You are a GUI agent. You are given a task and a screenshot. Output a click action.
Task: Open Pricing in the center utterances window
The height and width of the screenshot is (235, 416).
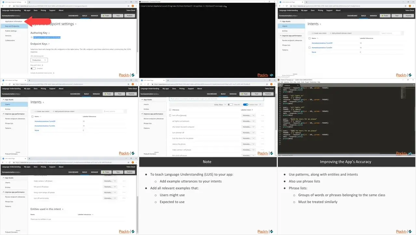(x=182, y=88)
